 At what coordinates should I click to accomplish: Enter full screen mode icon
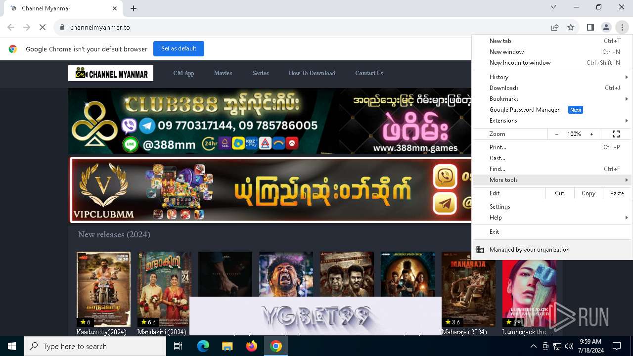[x=616, y=134]
